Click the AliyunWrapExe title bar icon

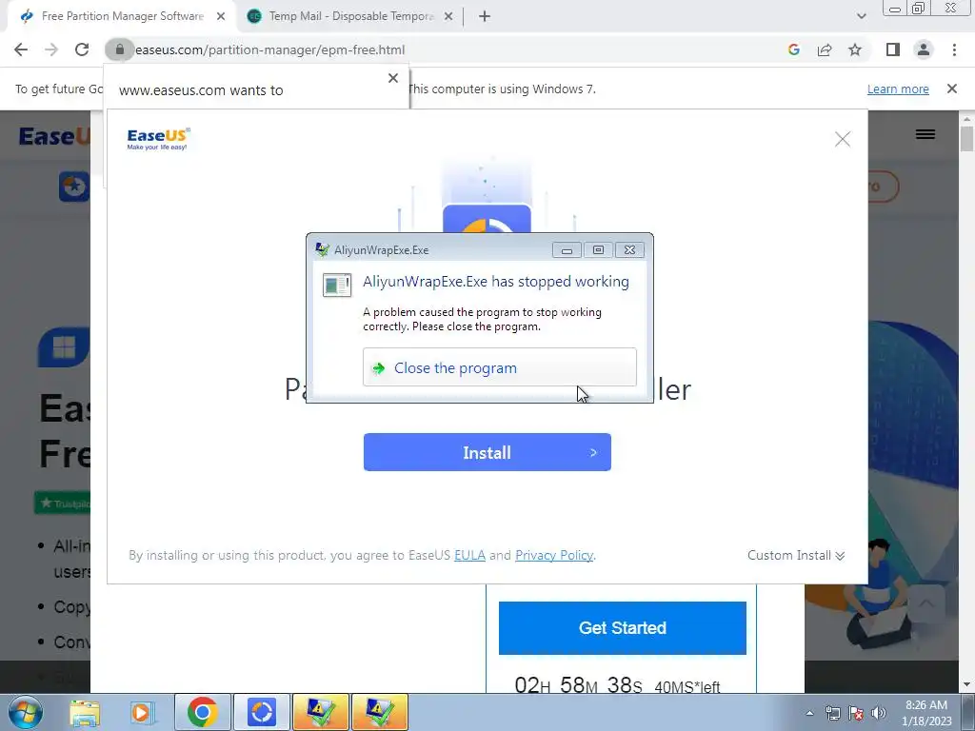tap(322, 250)
